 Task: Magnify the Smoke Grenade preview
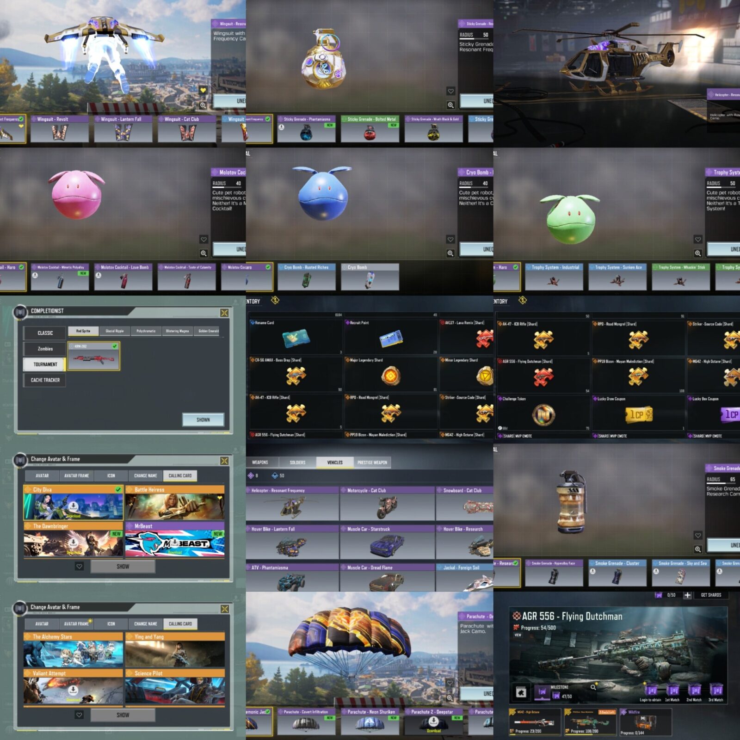pos(698,549)
